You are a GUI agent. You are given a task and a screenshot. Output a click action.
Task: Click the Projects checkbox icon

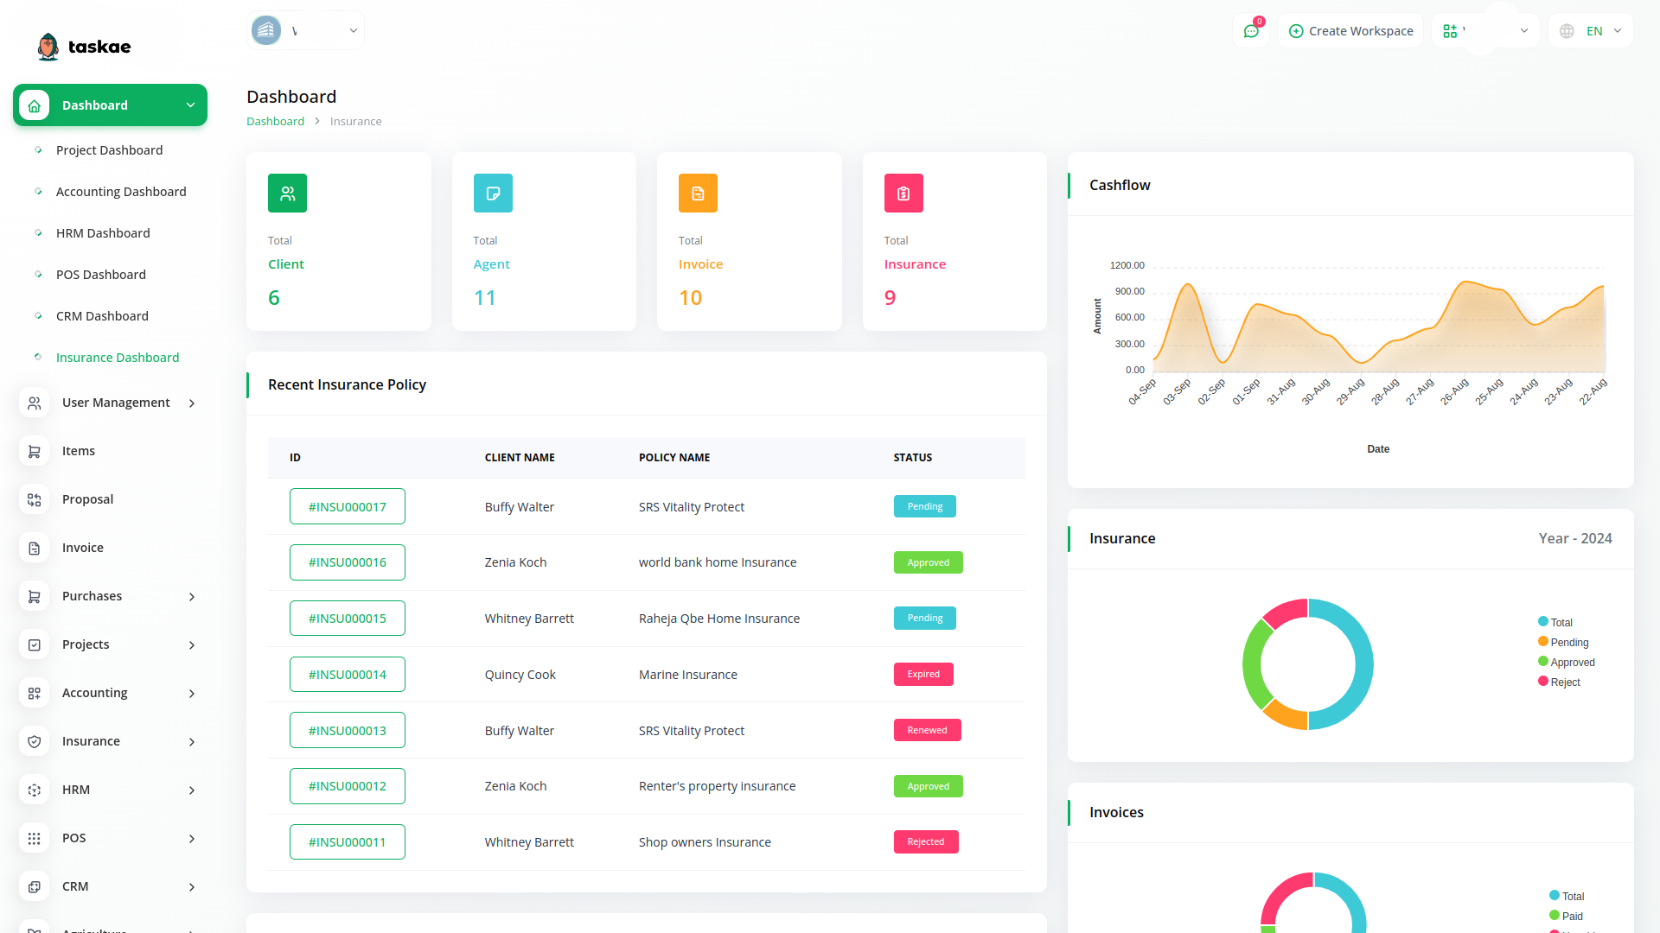pyautogui.click(x=34, y=644)
